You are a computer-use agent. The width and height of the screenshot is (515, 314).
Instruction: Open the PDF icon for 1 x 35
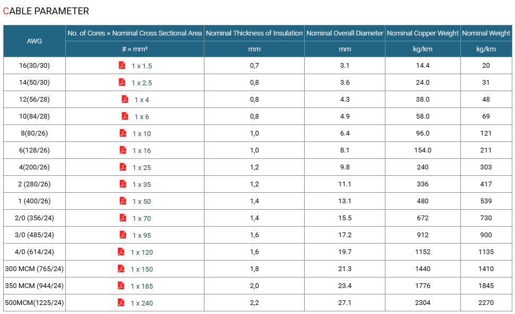click(123, 184)
